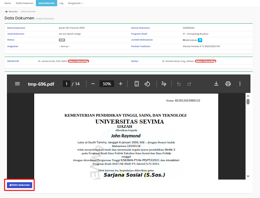Download the tmp-696.pdf file
The width and height of the screenshot is (260, 198).
(x=216, y=84)
